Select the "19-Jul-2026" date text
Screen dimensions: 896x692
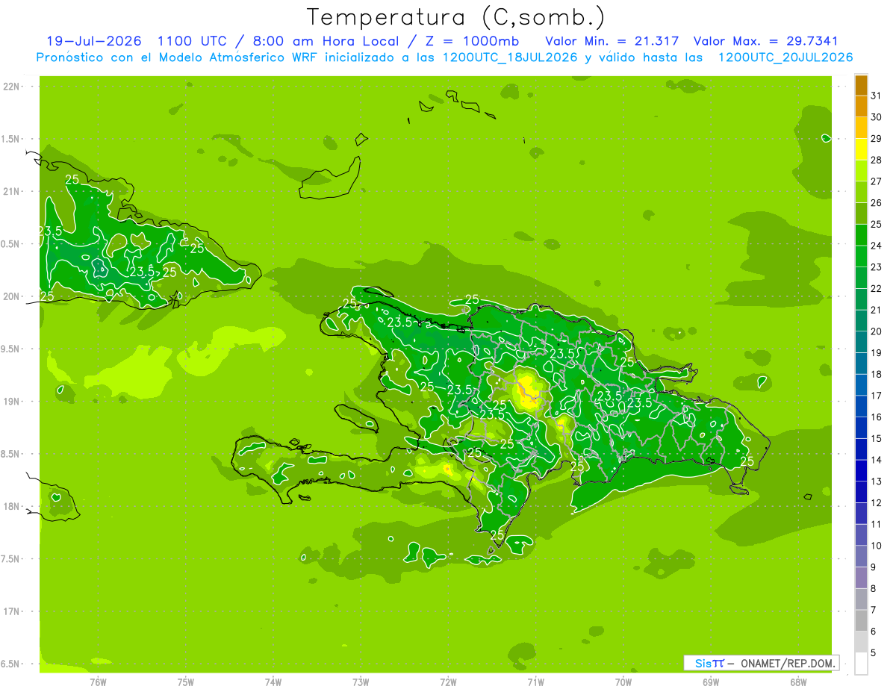(x=94, y=41)
